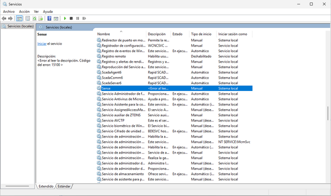This screenshot has height=196, width=331.
Task: Restart the service with restart icon
Action: [84, 19]
